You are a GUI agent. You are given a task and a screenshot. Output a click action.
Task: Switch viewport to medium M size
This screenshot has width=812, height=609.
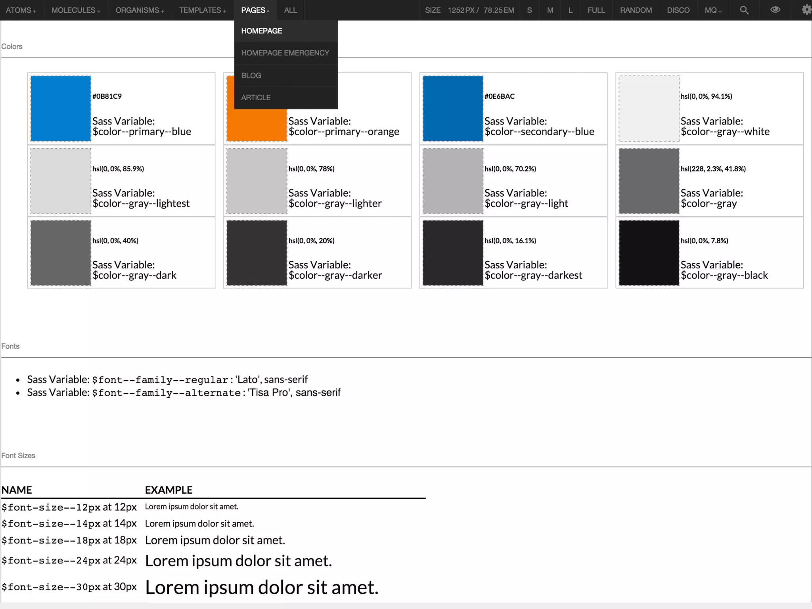pos(550,10)
